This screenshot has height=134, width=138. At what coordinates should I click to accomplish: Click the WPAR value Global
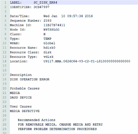[49, 43]
